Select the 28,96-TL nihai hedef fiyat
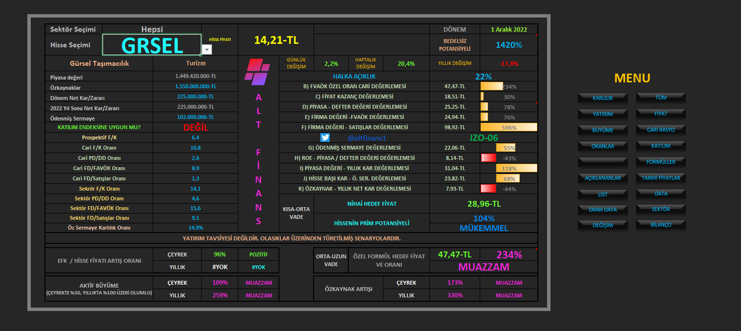The height and width of the screenshot is (331, 741). pos(484,203)
